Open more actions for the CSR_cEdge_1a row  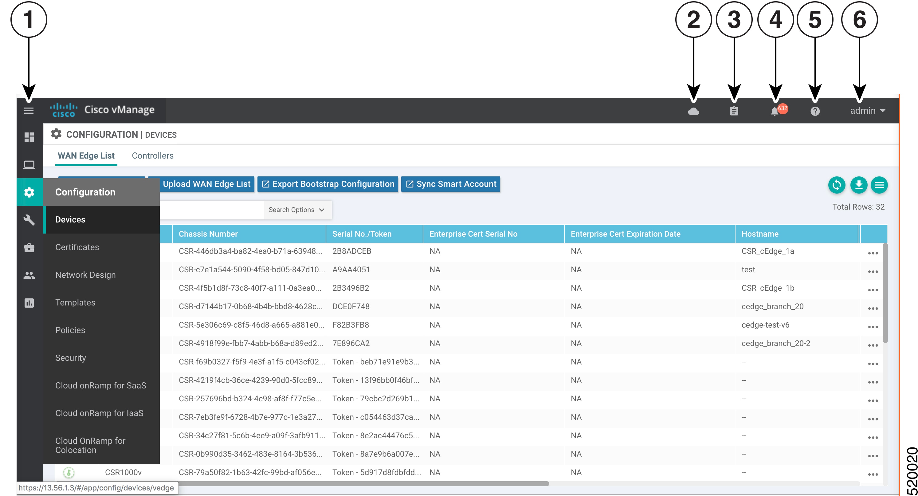tap(873, 253)
